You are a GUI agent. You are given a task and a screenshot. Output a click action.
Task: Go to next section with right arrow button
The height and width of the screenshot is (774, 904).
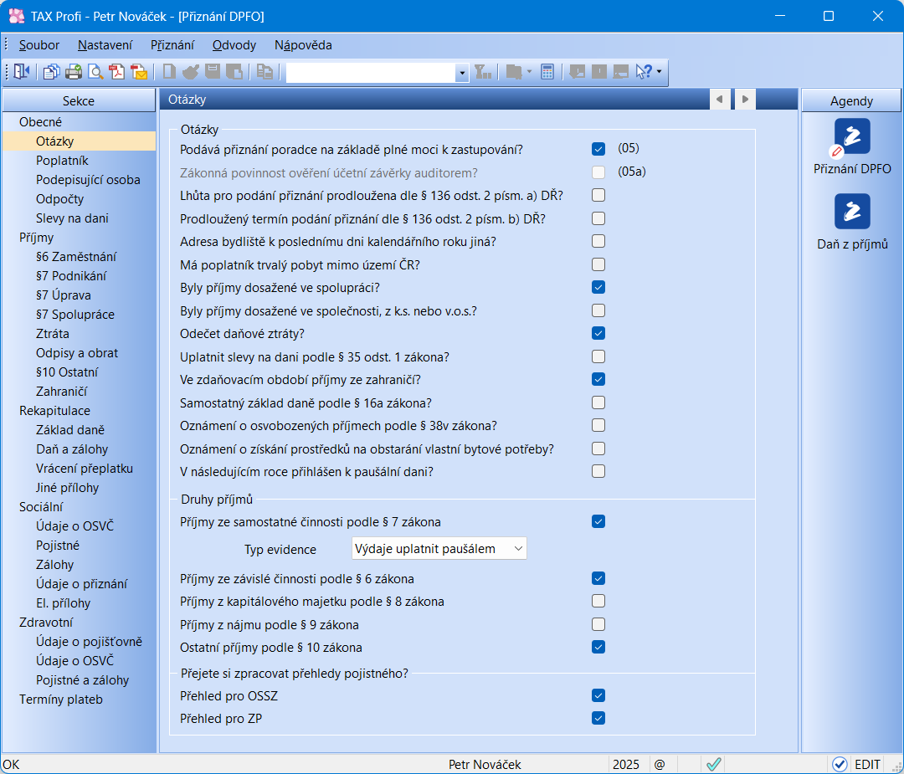click(744, 100)
